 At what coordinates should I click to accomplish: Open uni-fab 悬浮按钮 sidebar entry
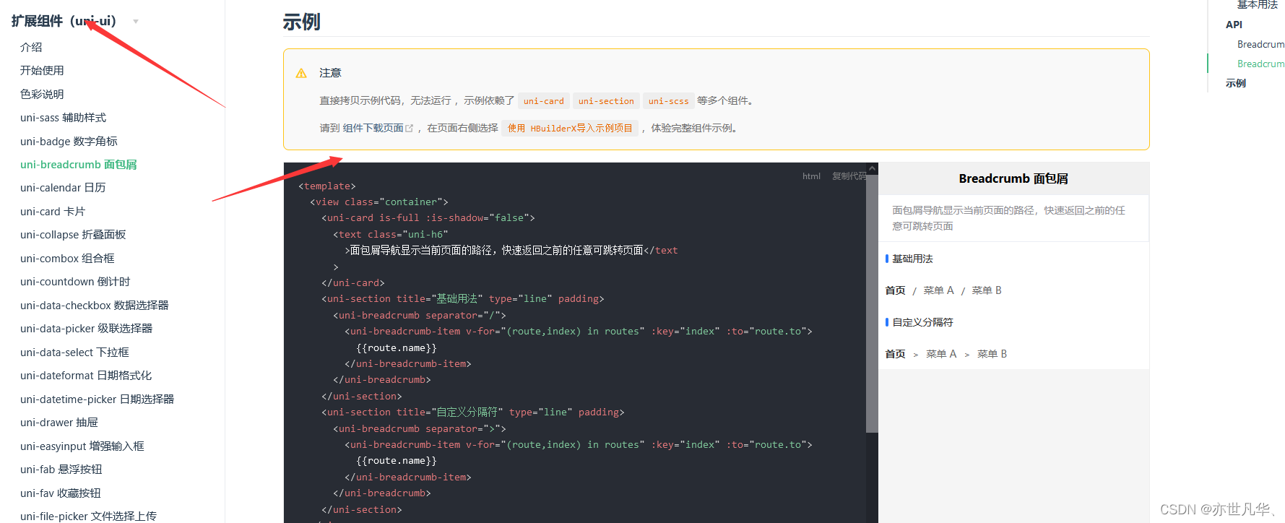point(61,470)
